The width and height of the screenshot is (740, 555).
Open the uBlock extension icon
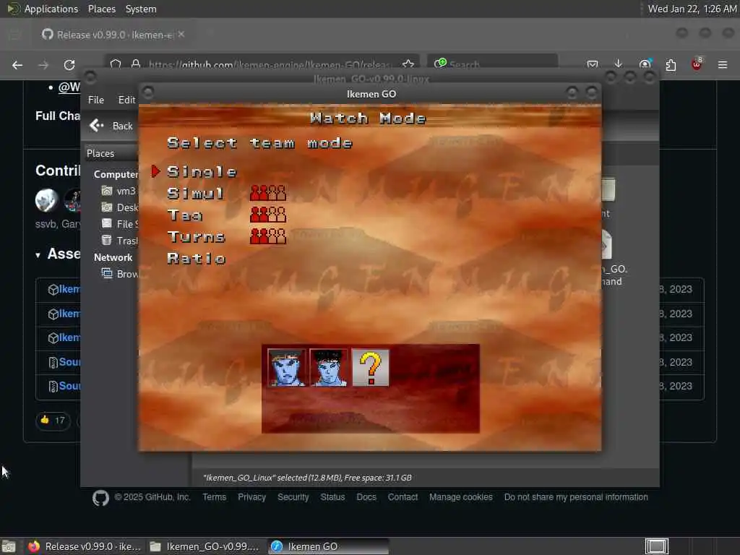[697, 64]
